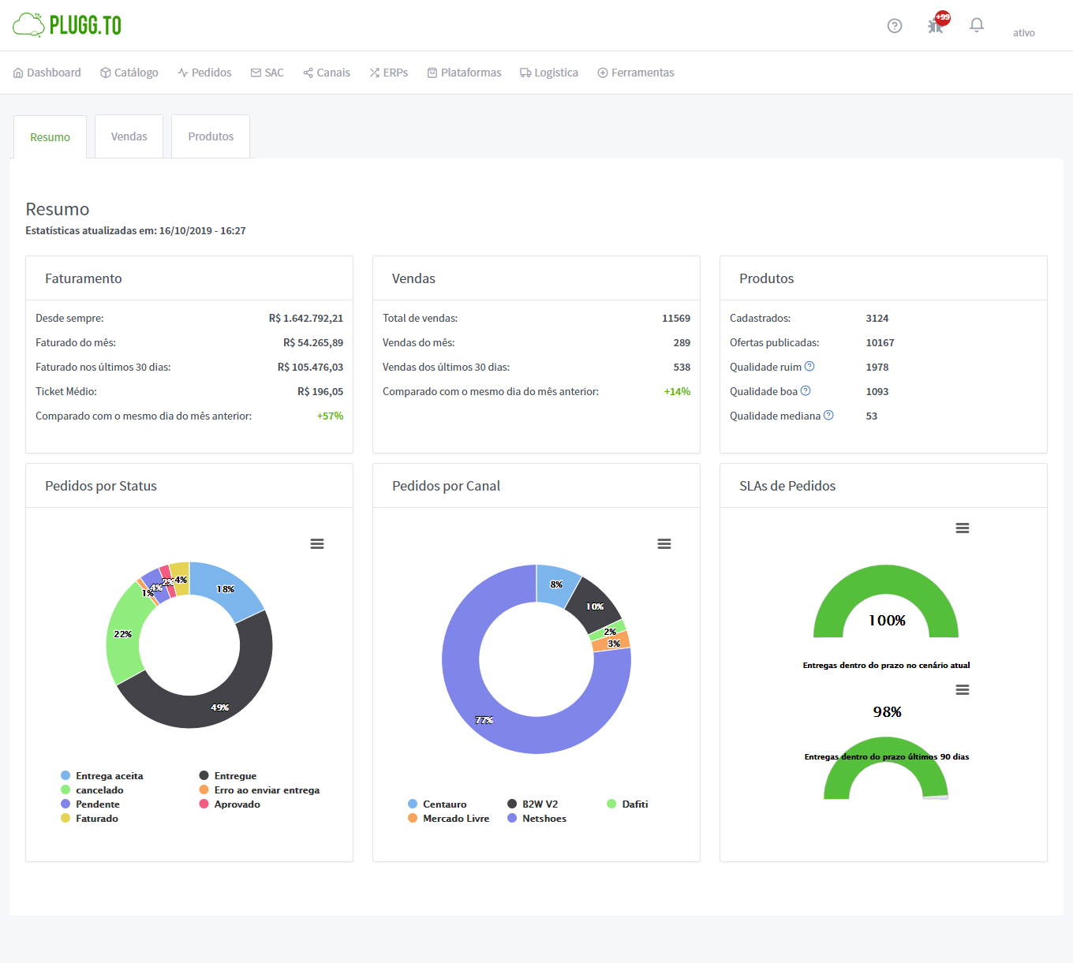Open the ERPs menu
The height and width of the screenshot is (963, 1073).
point(389,73)
